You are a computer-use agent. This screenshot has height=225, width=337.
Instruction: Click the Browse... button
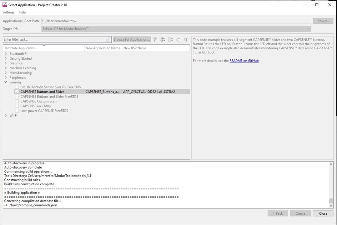323,21
